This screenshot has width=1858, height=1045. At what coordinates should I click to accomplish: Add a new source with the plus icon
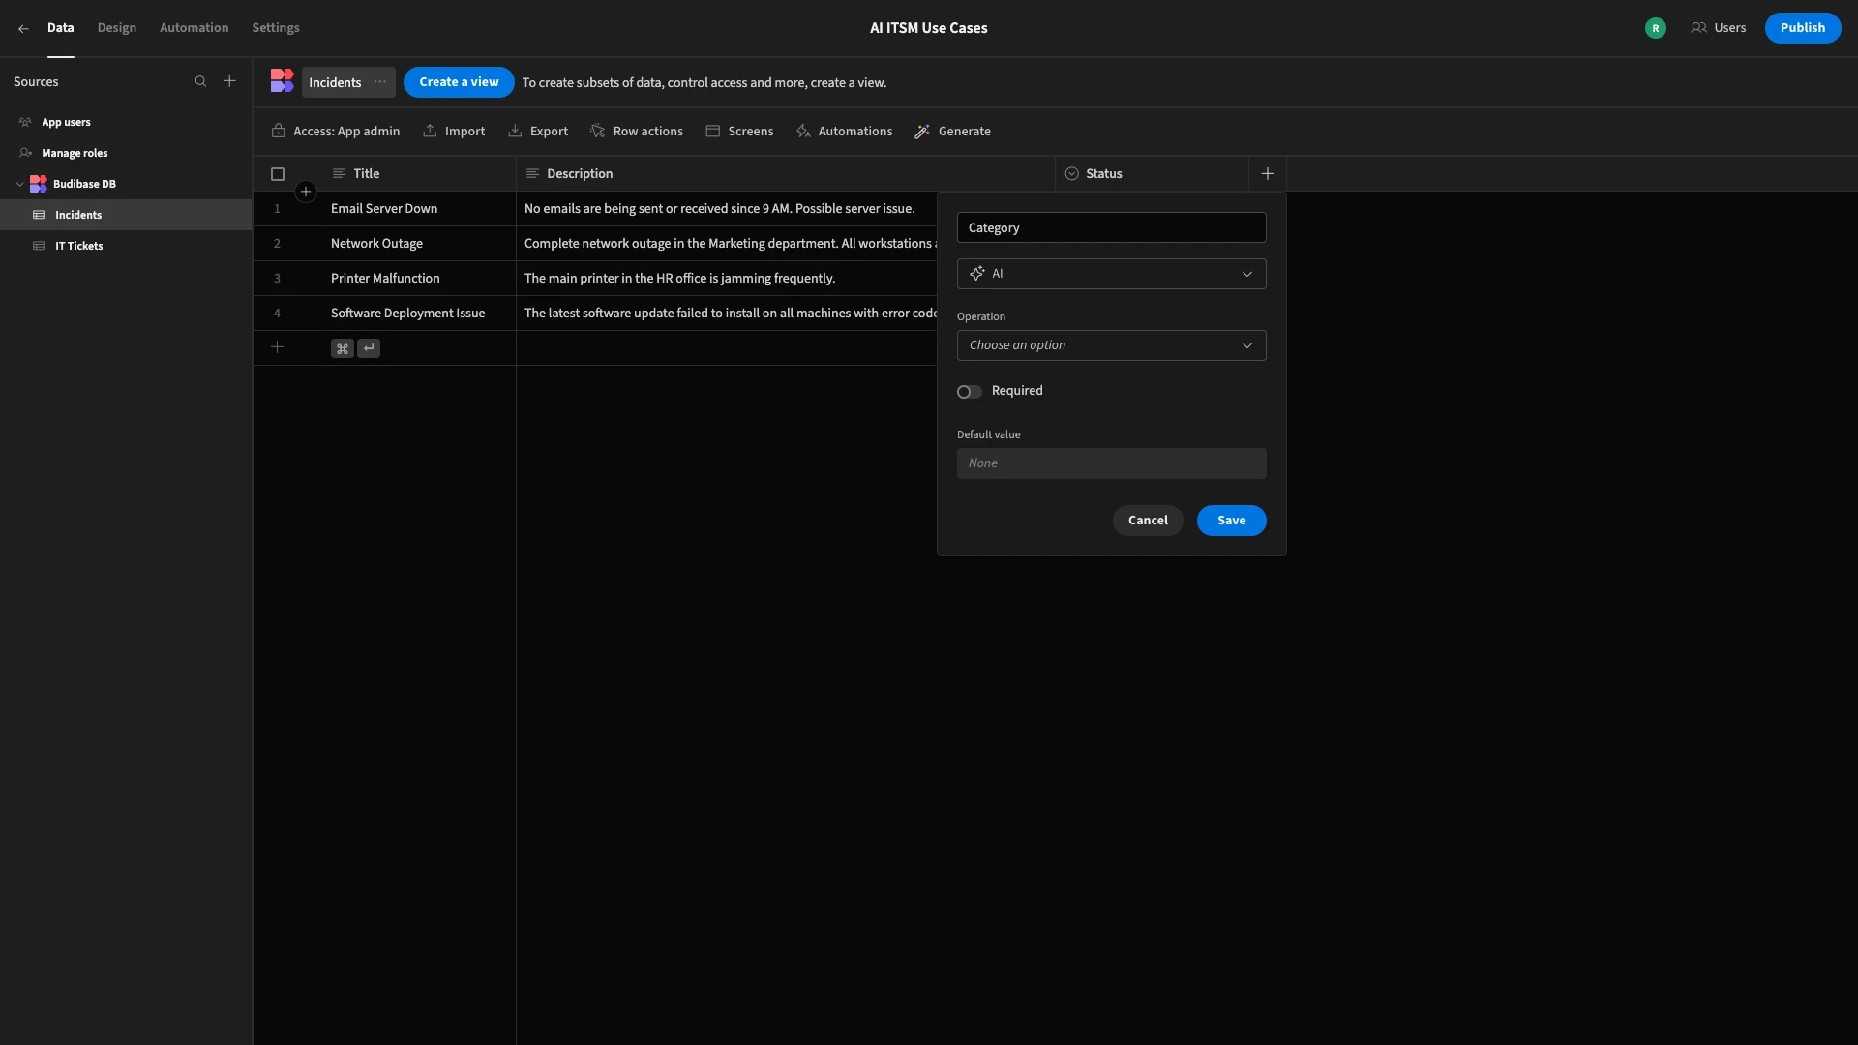coord(229,81)
